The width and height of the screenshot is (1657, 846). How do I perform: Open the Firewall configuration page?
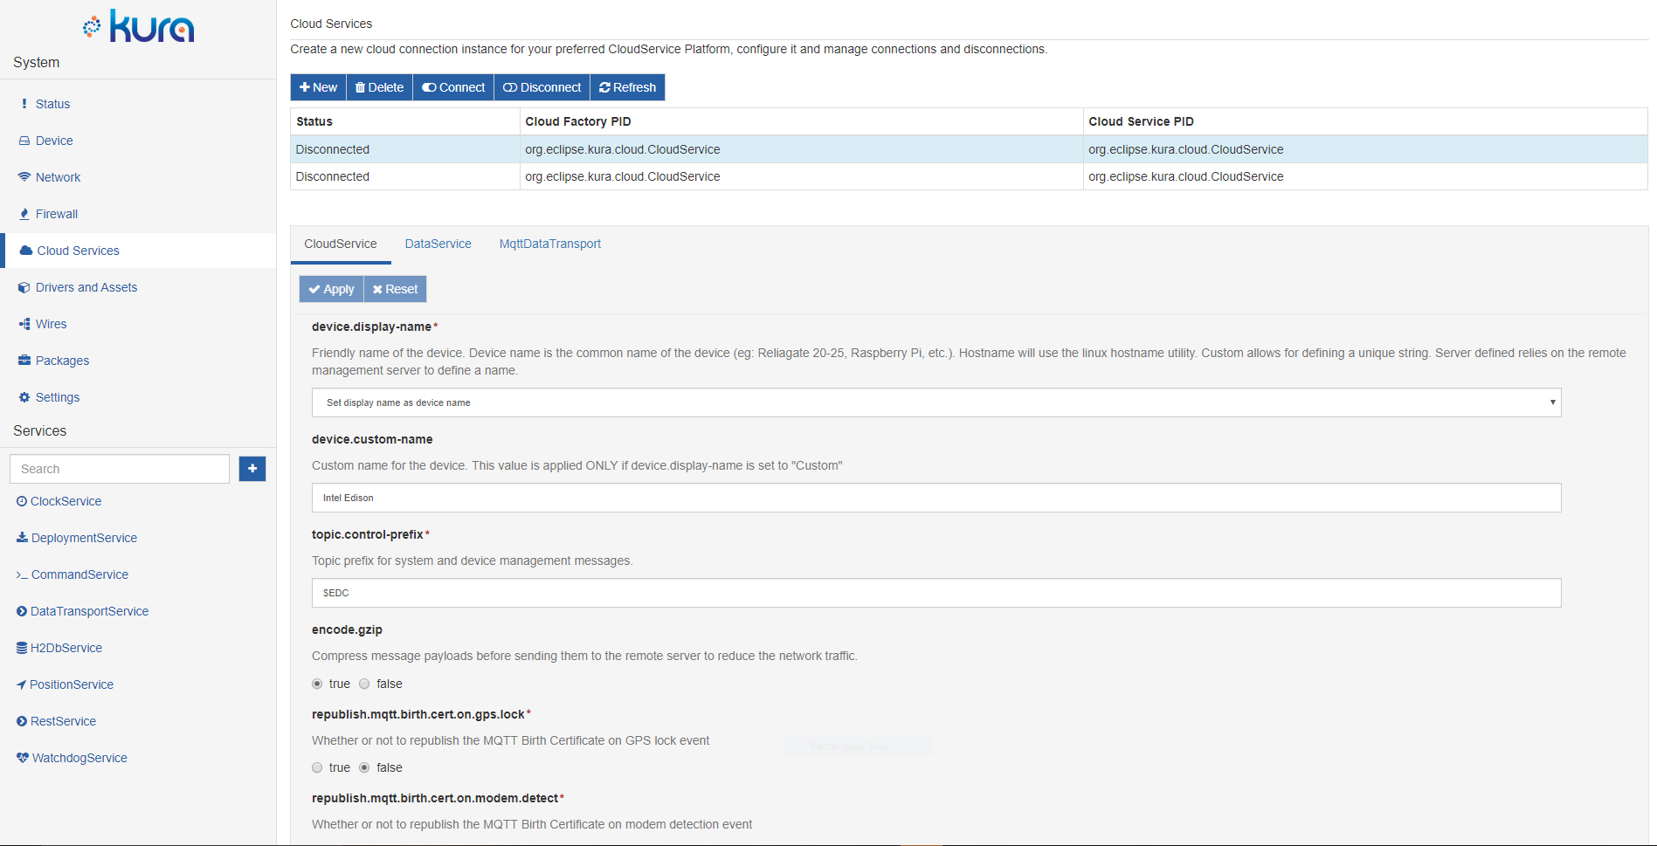58,214
